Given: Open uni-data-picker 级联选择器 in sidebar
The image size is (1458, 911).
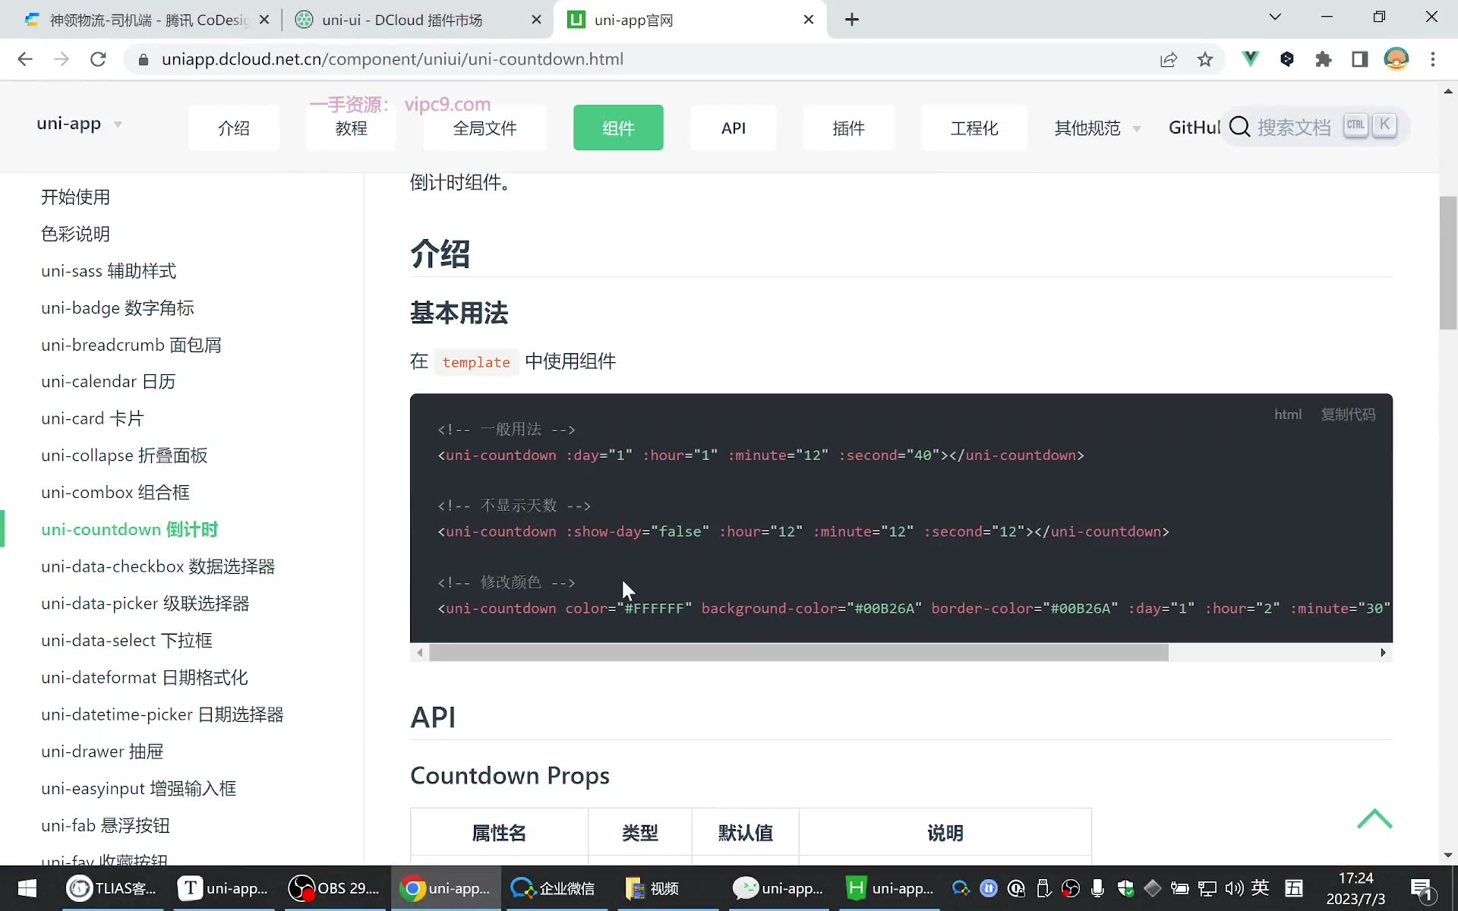Looking at the screenshot, I should [145, 604].
